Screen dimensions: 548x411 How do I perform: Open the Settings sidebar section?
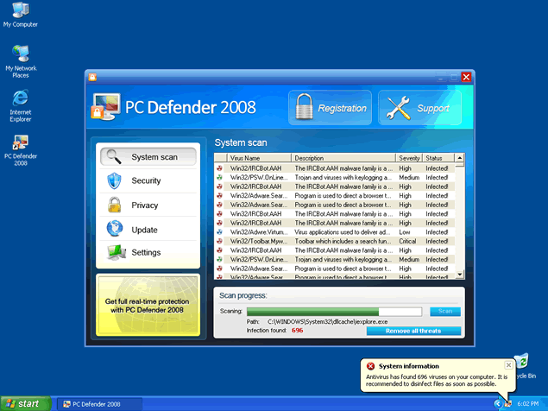146,252
